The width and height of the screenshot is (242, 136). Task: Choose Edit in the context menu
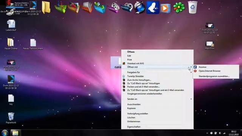click(x=157, y=56)
